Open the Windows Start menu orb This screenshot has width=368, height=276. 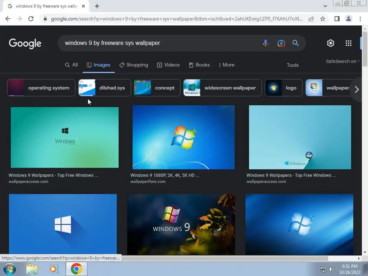(10, 269)
